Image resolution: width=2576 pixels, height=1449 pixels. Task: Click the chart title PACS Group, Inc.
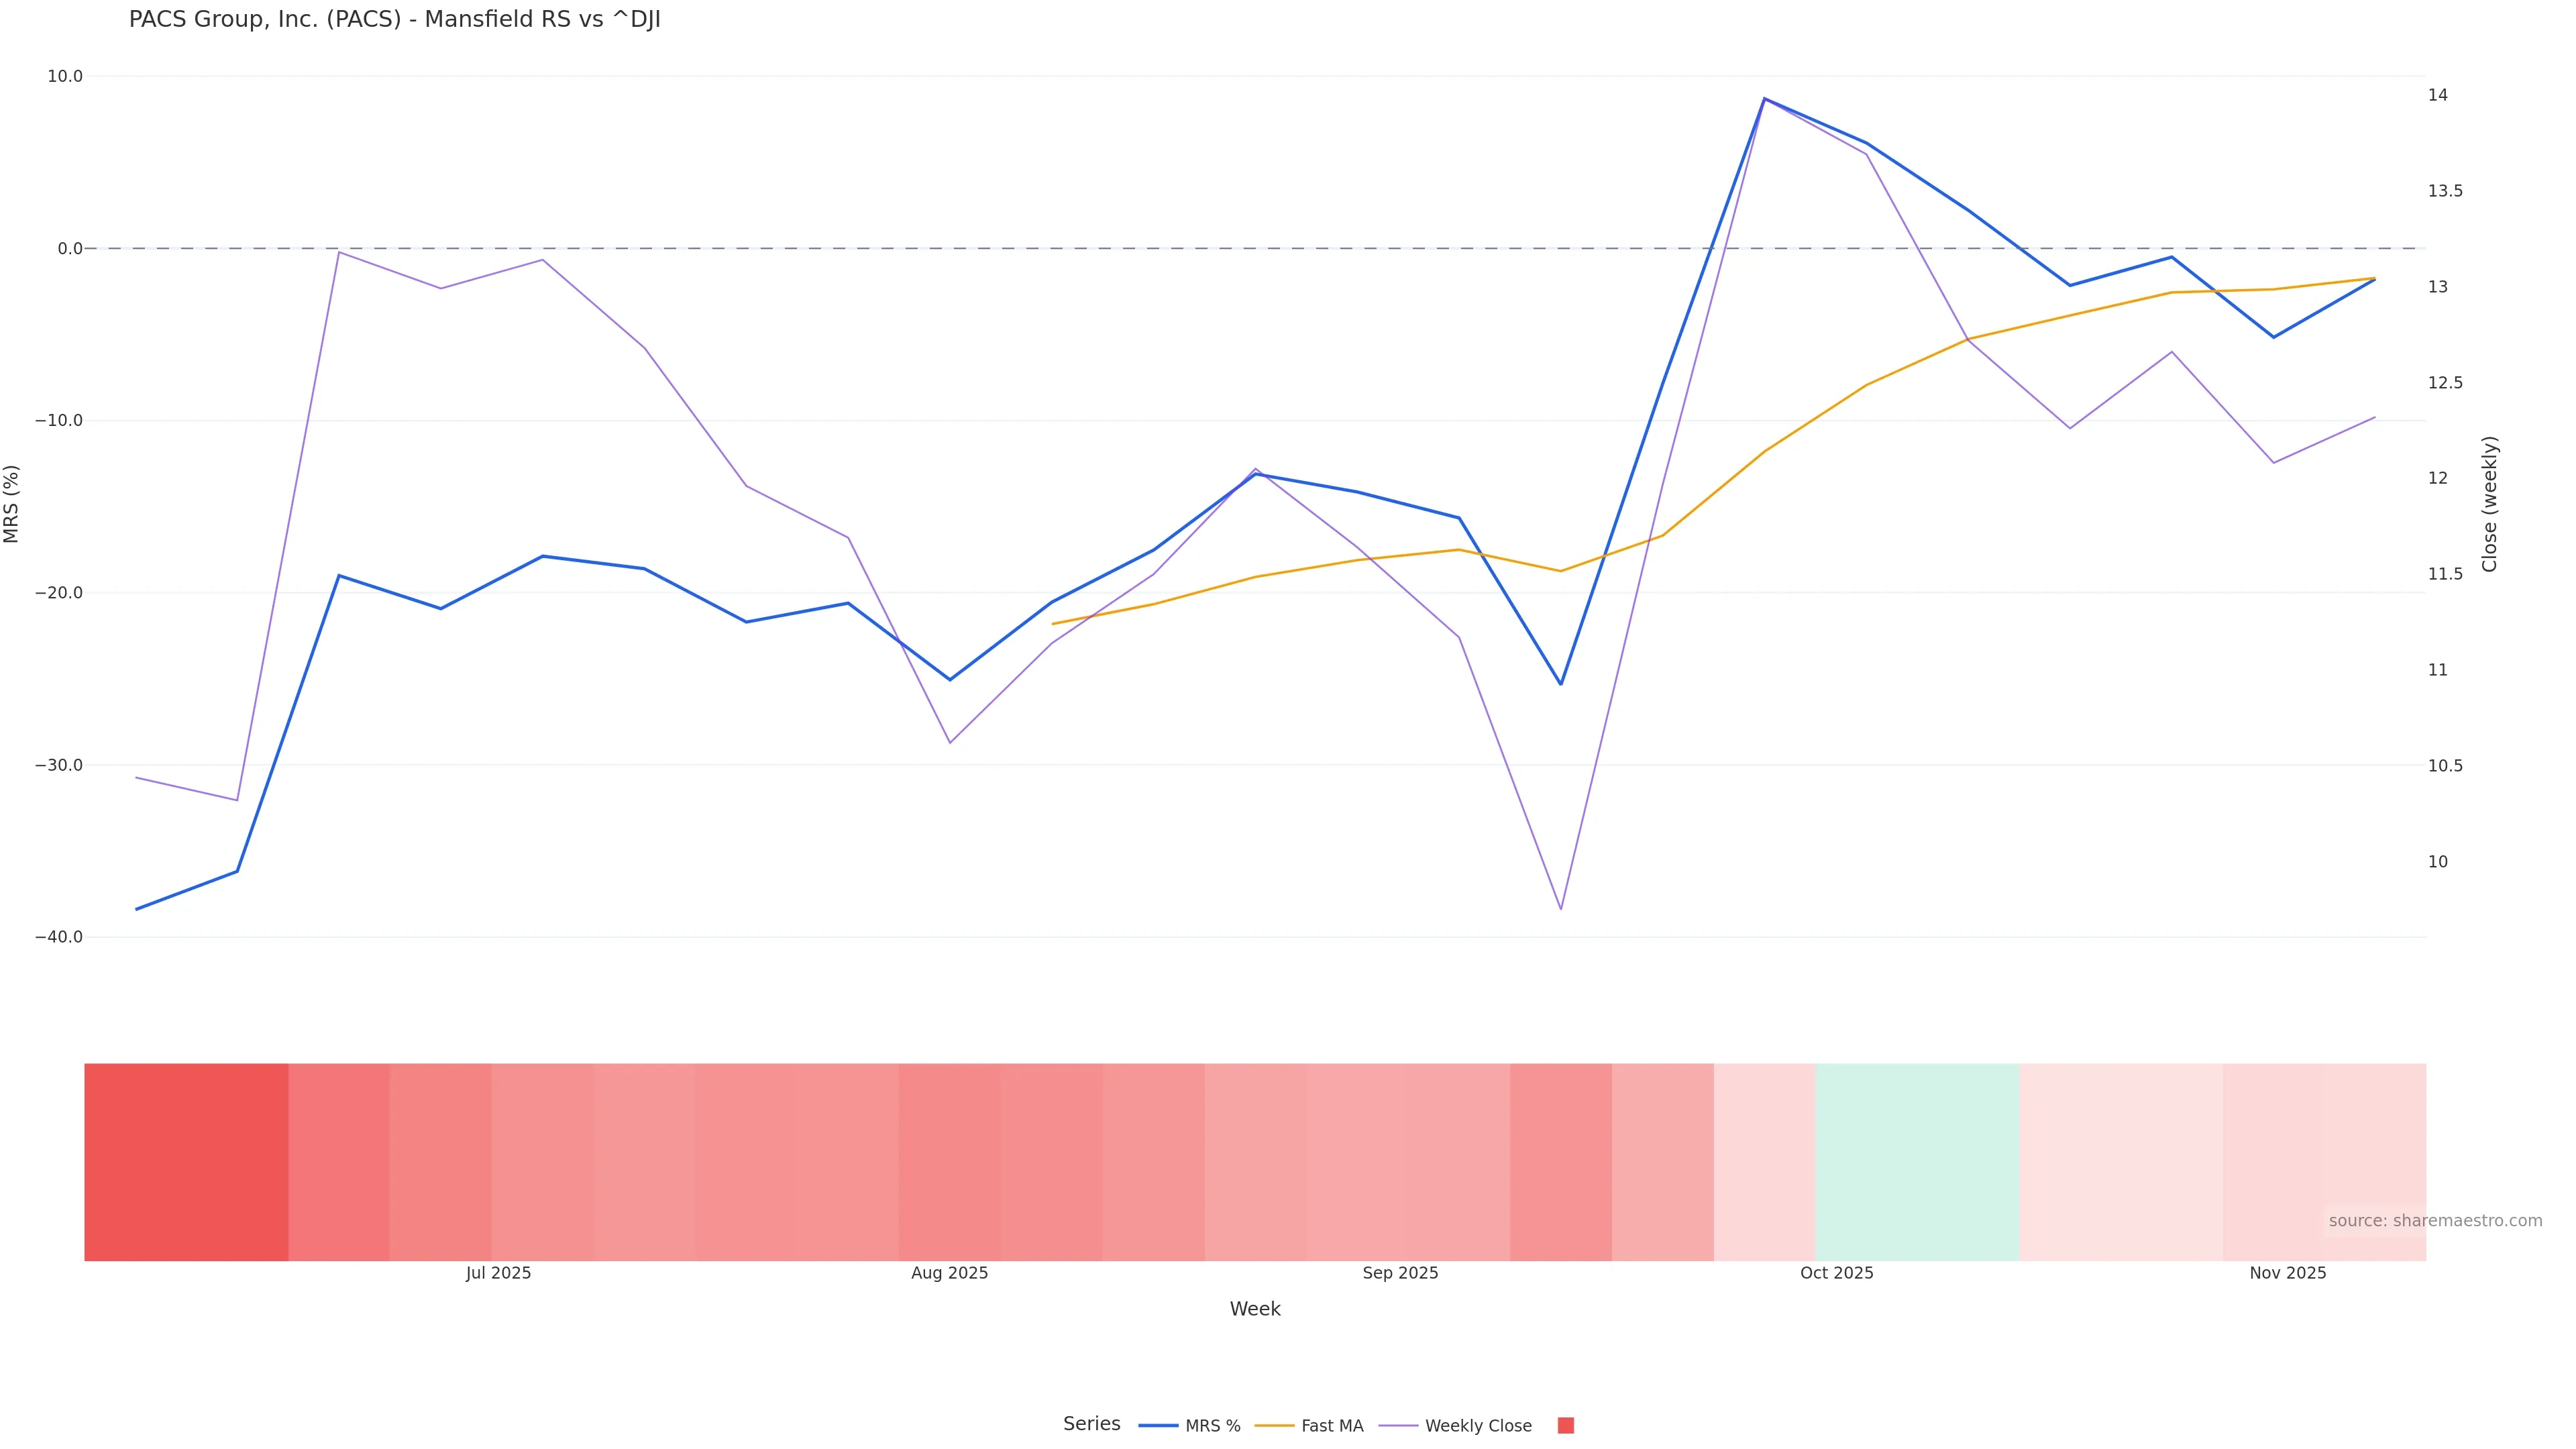click(x=395, y=20)
